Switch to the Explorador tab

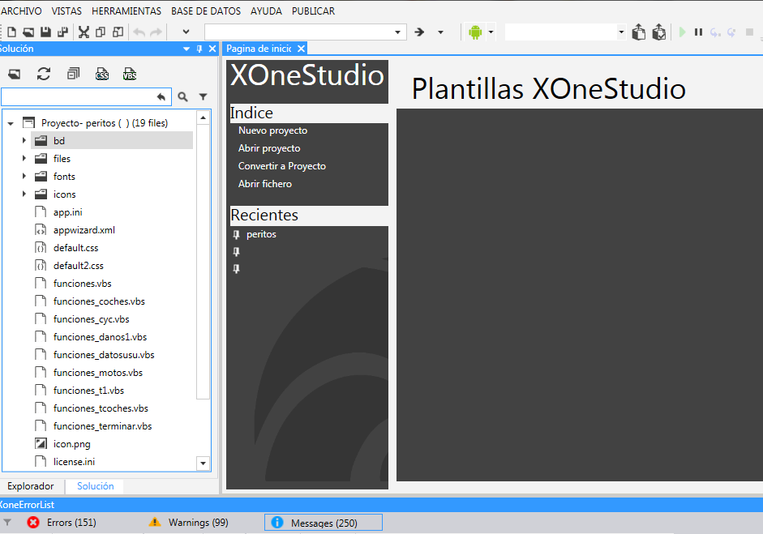[31, 486]
